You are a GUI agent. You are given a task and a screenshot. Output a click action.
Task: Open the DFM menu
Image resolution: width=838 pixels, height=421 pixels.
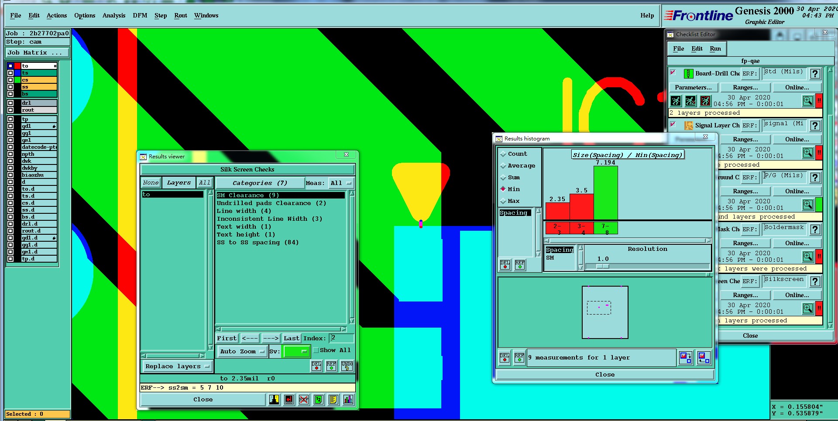click(x=140, y=16)
